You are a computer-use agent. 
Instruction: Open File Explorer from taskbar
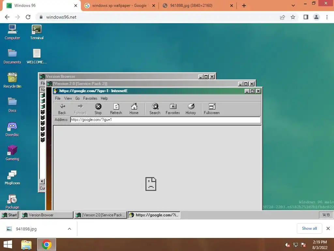click(x=26, y=244)
